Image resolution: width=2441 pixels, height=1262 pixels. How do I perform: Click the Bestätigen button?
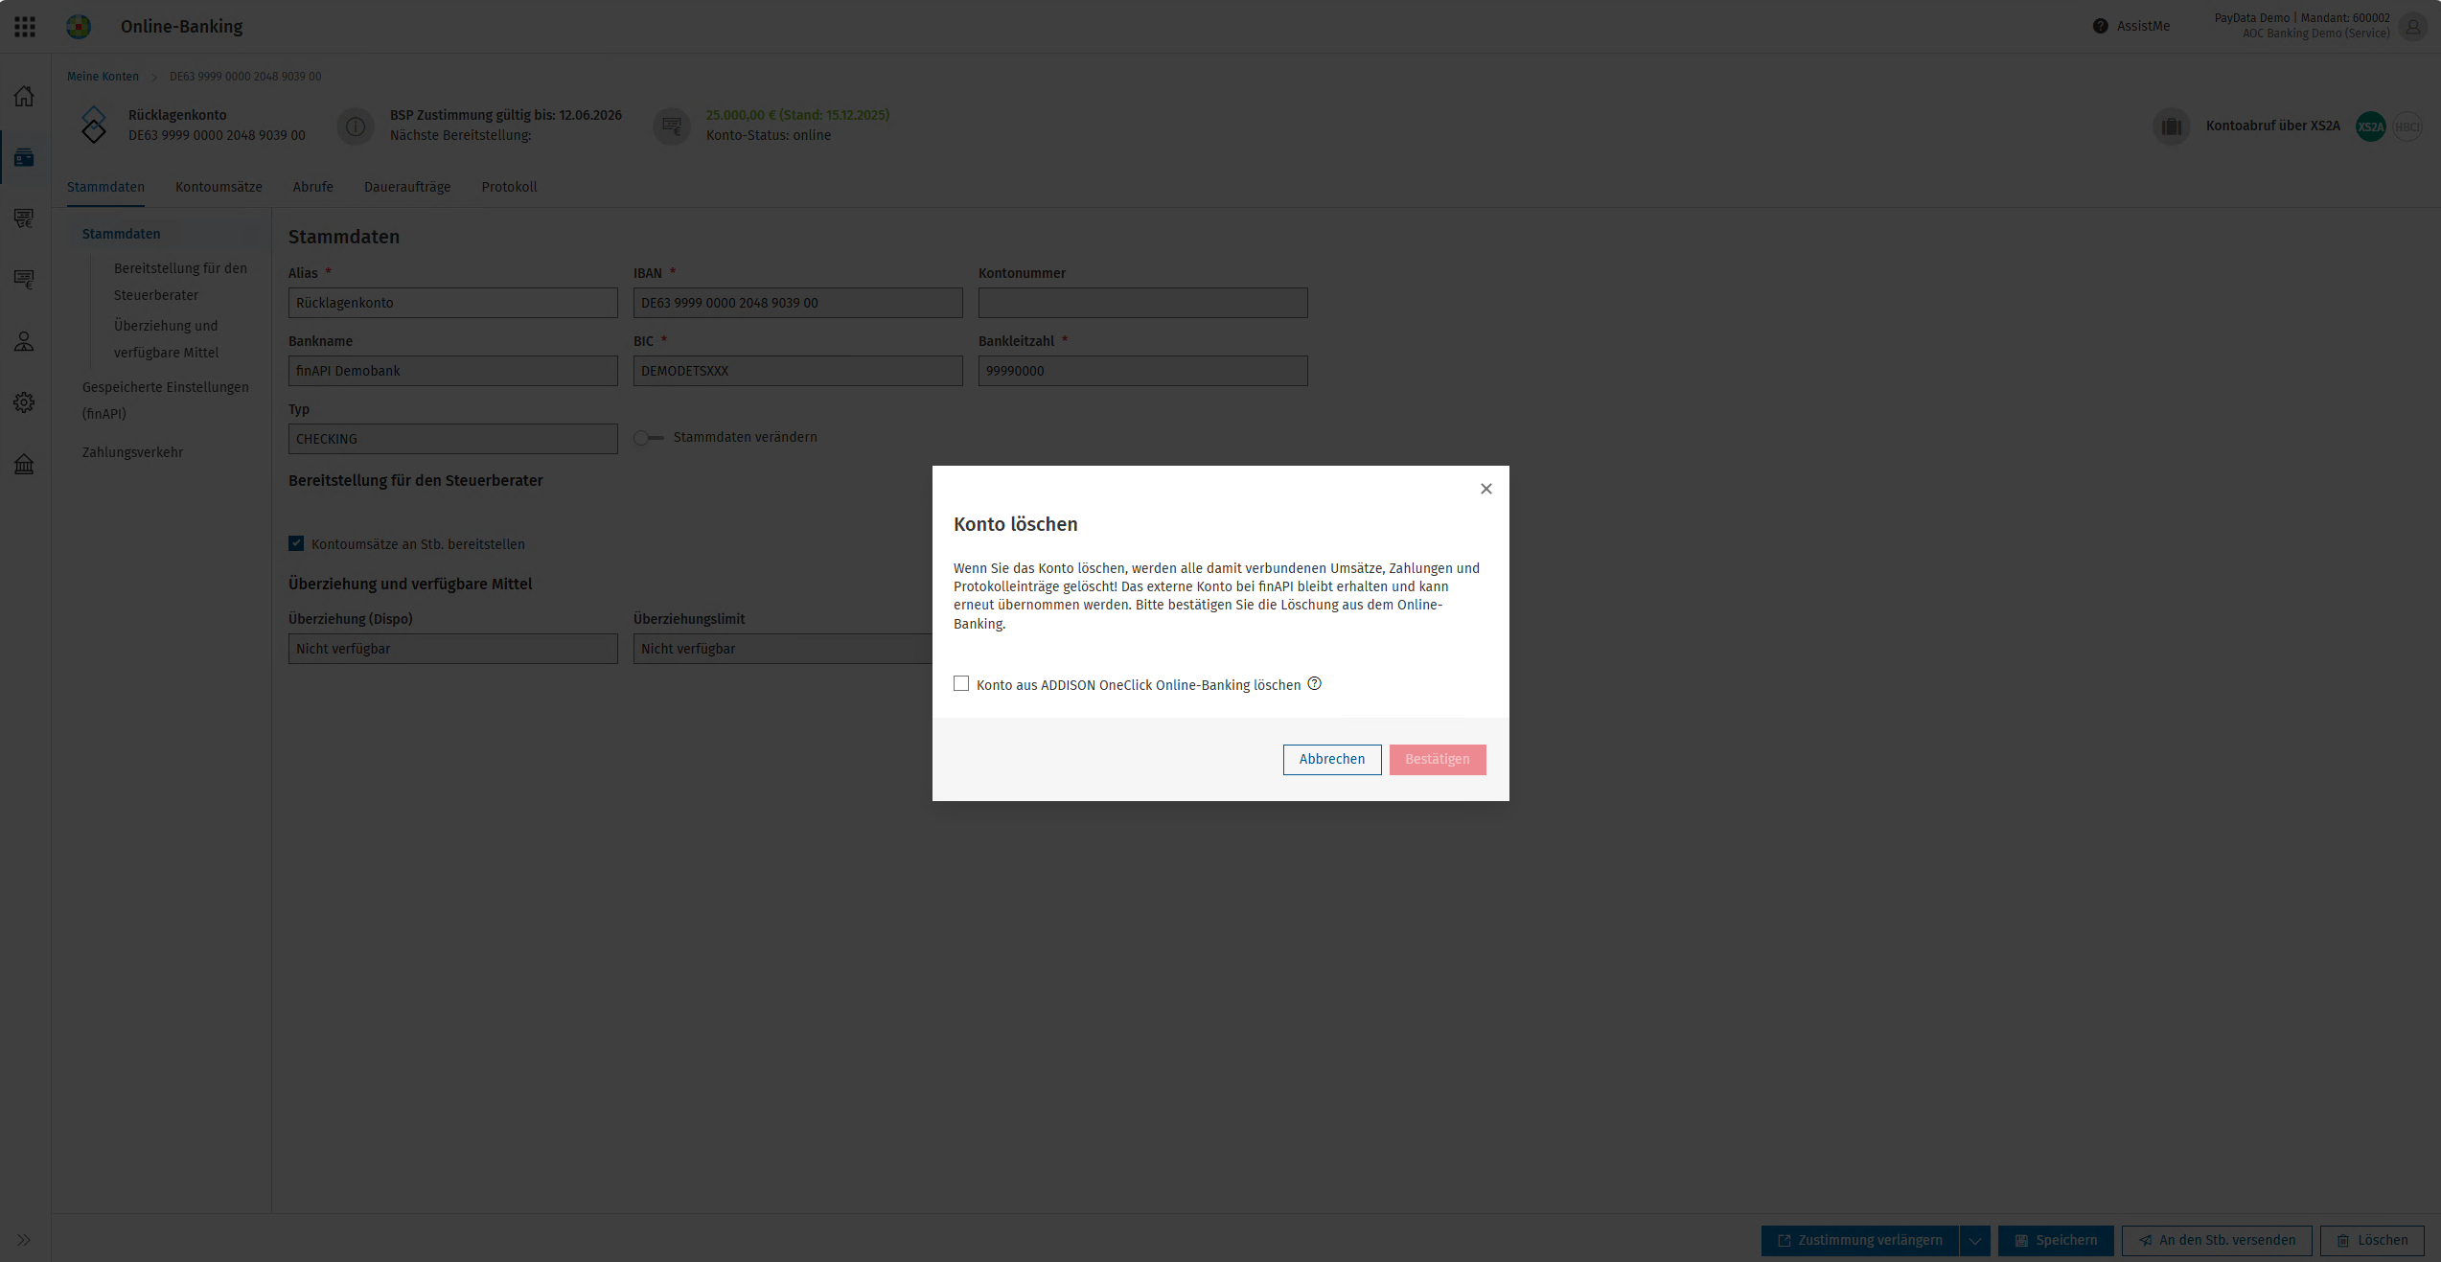tap(1437, 759)
